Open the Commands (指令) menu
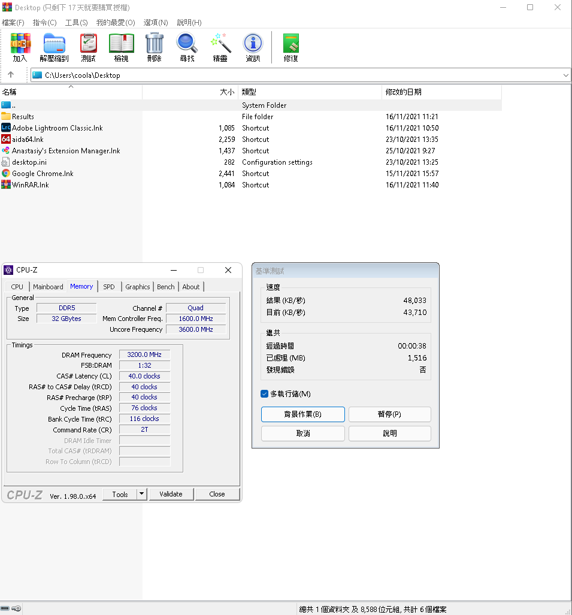Image resolution: width=572 pixels, height=615 pixels. (x=45, y=22)
